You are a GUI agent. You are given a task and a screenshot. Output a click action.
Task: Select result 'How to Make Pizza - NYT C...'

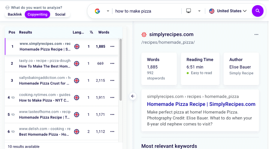point(44,100)
